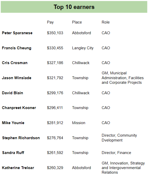This screenshot has width=148, height=178.
Task: Click the $327,186 pay amount
Action: (55, 63)
